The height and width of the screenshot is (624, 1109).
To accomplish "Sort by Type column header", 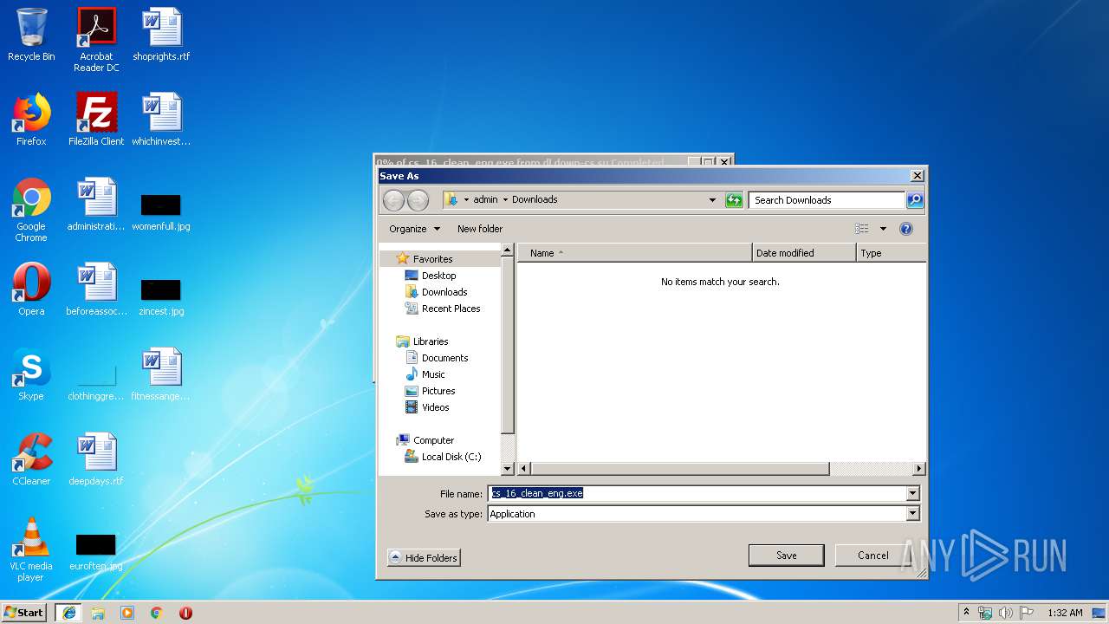I will click(x=891, y=253).
